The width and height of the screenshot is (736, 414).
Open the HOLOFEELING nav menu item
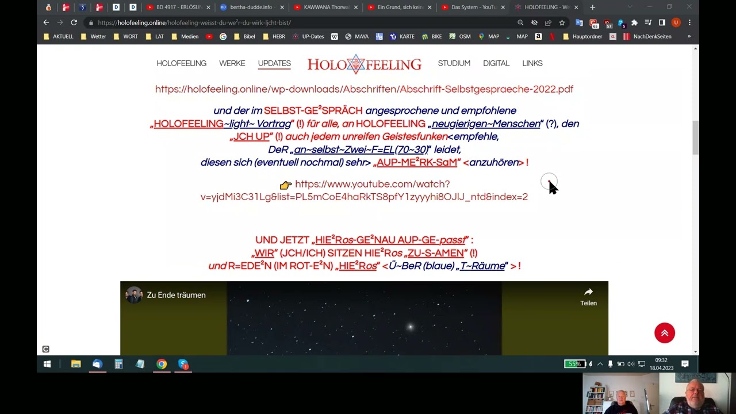pyautogui.click(x=181, y=63)
